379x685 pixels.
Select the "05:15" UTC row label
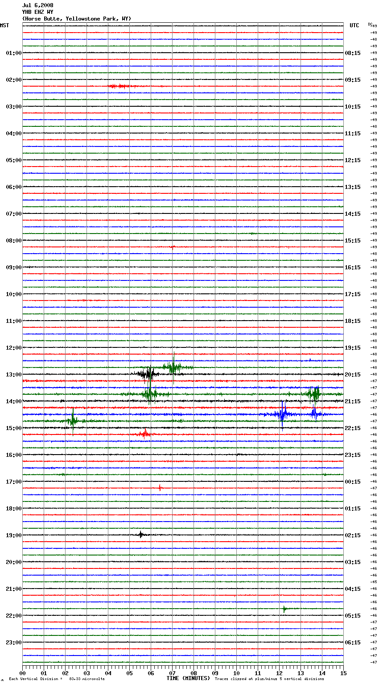click(353, 616)
